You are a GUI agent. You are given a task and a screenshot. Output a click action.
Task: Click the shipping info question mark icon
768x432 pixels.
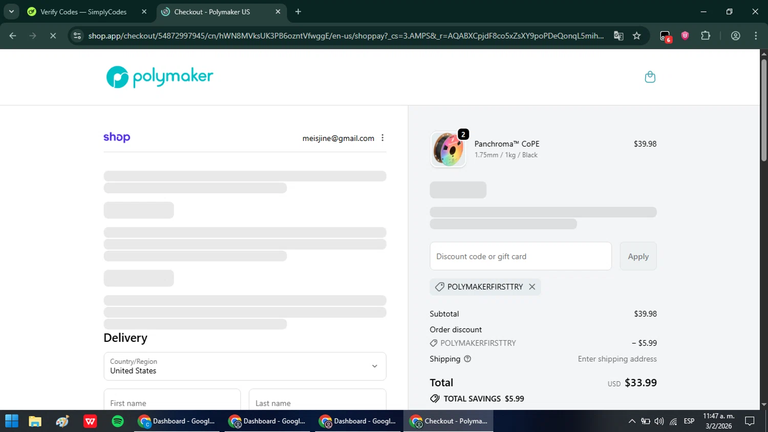[467, 359]
